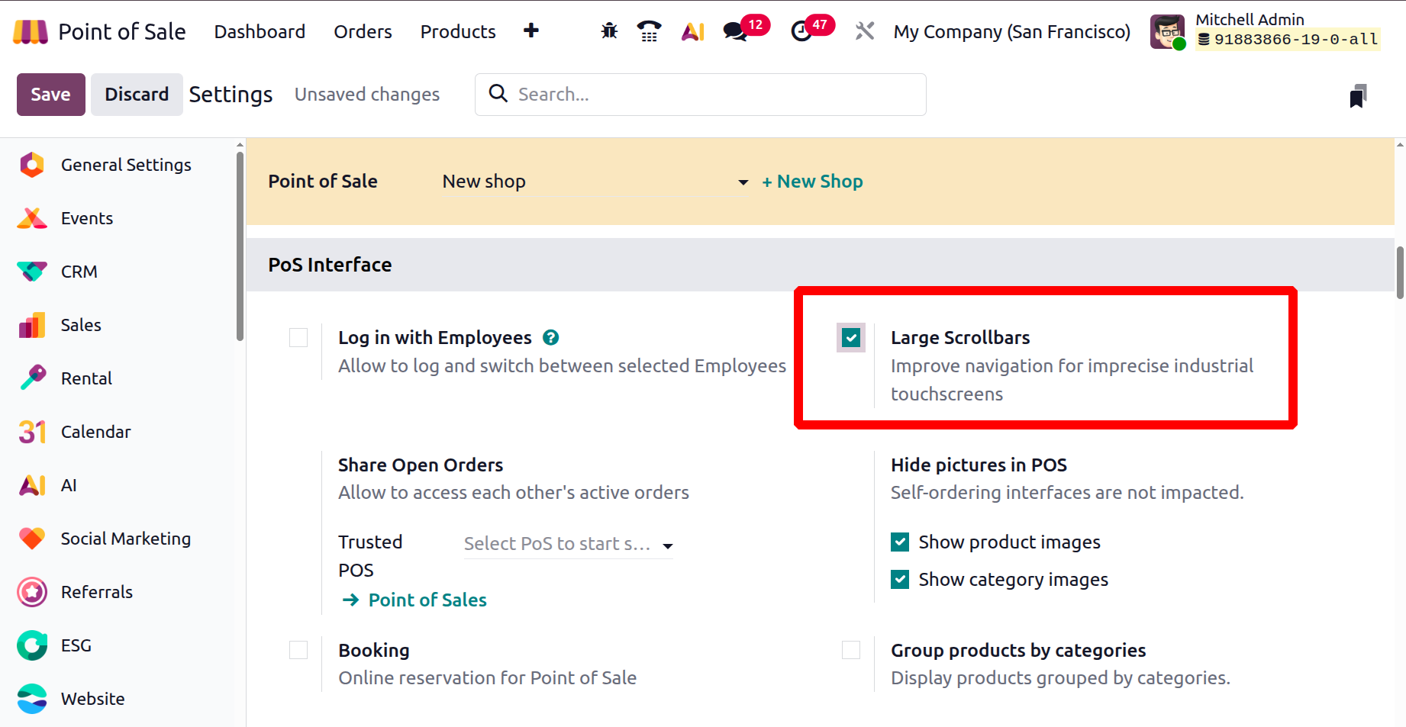This screenshot has height=727, width=1406.
Task: Open the My Company (San Francisco) switcher
Action: coord(1011,32)
